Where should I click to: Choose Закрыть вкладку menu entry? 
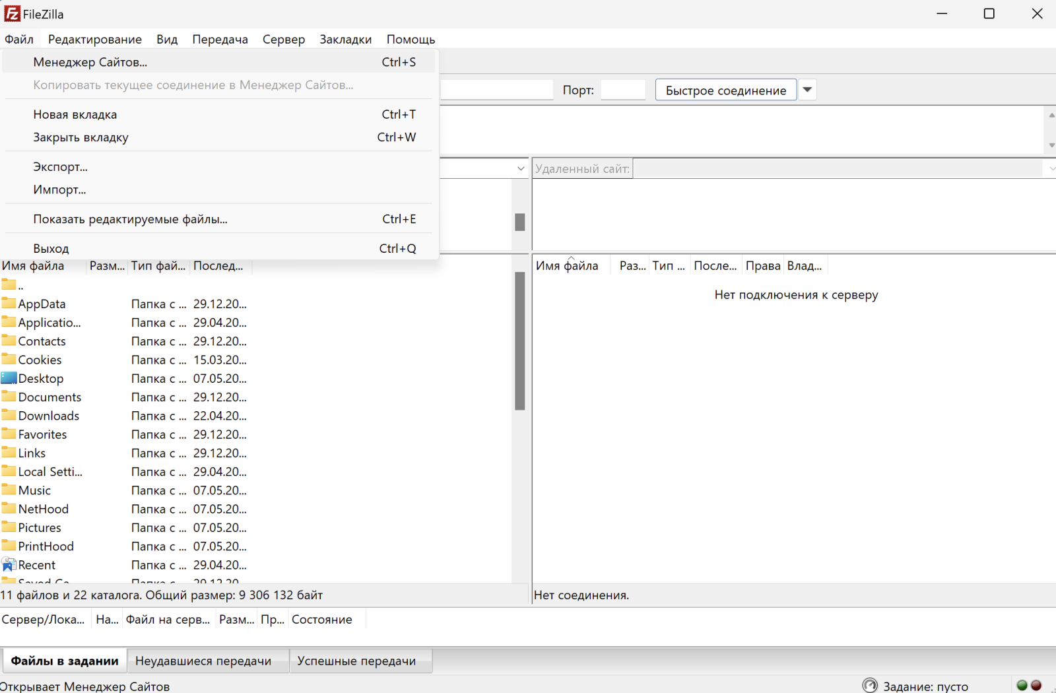(x=220, y=137)
